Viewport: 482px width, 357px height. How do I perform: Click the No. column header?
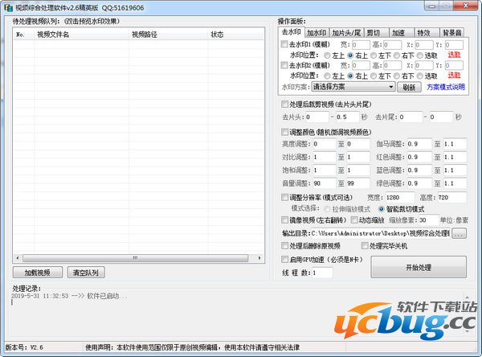pos(24,35)
